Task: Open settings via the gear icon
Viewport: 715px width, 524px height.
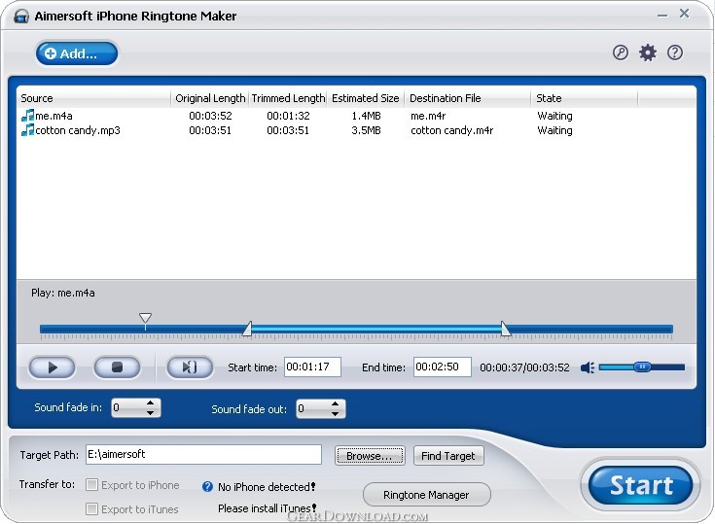Action: [648, 52]
